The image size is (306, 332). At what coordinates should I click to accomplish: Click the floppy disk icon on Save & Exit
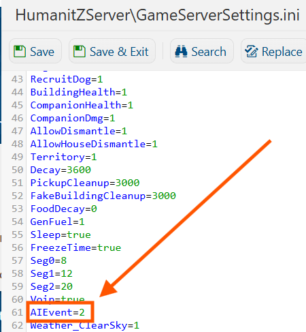pyautogui.click(x=80, y=51)
